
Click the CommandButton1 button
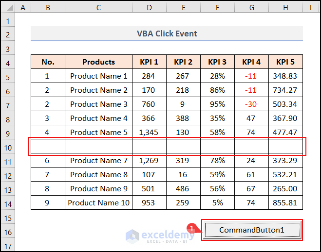pos(252,230)
